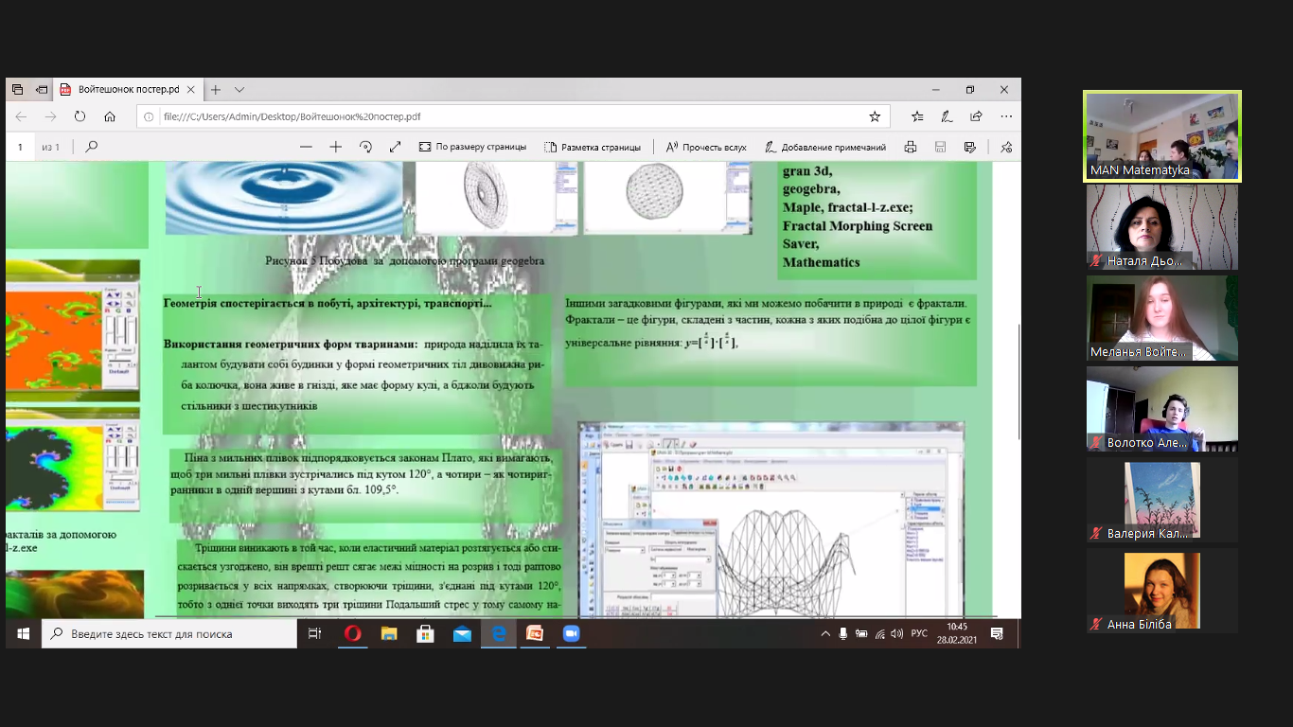The width and height of the screenshot is (1293, 727).
Task: Search the PDF with magnifier icon
Action: click(92, 147)
